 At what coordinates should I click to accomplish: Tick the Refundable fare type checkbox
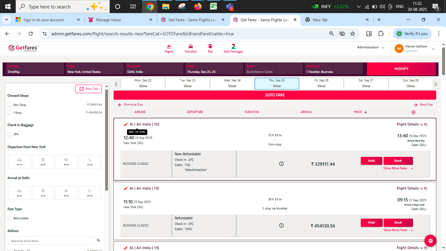9,218
